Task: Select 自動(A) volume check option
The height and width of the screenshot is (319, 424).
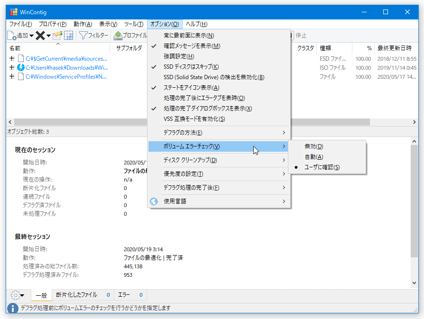Action: 327,157
